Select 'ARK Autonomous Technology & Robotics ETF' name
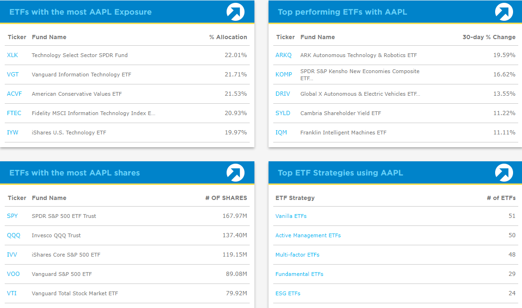This screenshot has width=522, height=308. point(359,55)
